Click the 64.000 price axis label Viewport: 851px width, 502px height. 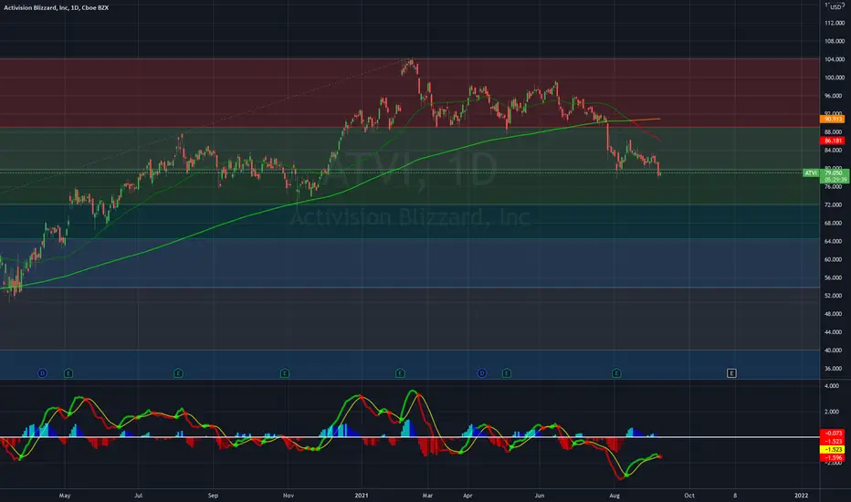(x=835, y=242)
